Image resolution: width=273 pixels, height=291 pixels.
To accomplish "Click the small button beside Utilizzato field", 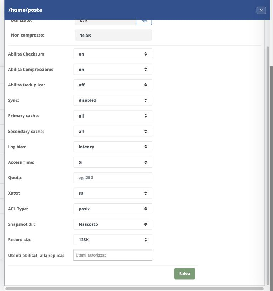I will (144, 22).
